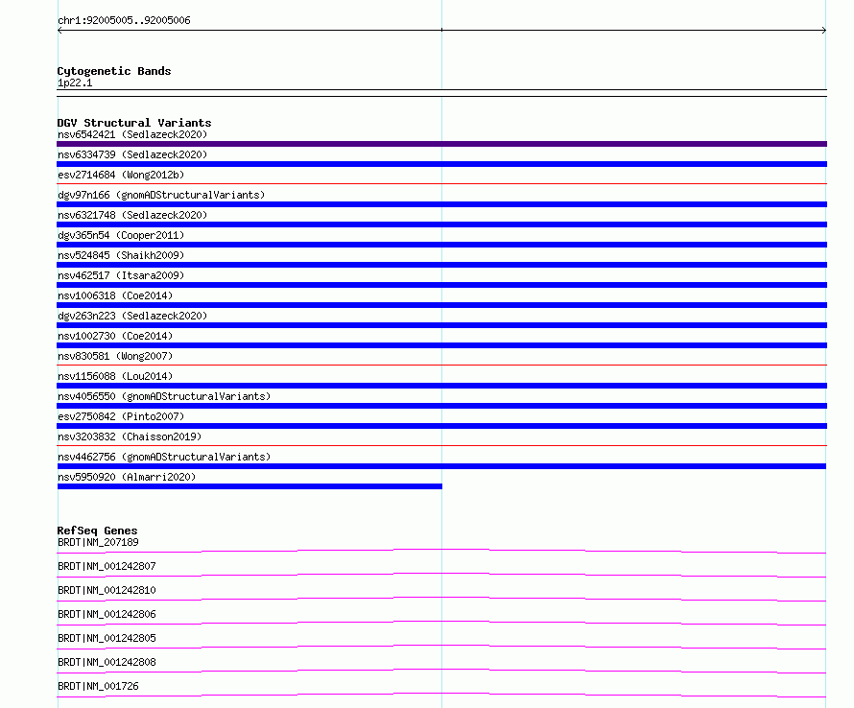
Task: Open variant dgv97n166 (gnomADStructuralVariants)
Action: point(161,195)
